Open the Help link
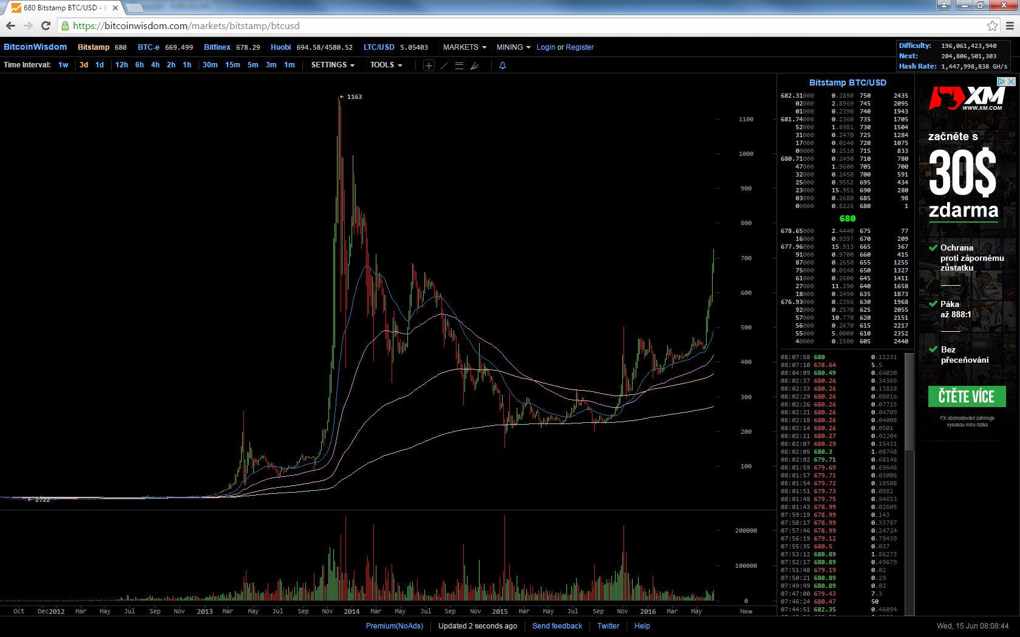The height and width of the screenshot is (637, 1020). tap(642, 626)
